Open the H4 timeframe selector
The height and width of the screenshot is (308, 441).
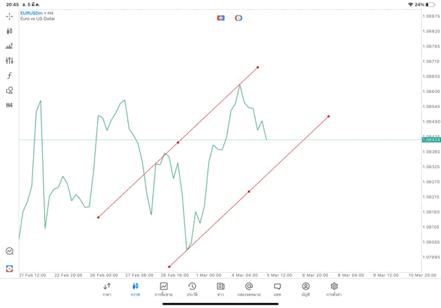(9, 105)
